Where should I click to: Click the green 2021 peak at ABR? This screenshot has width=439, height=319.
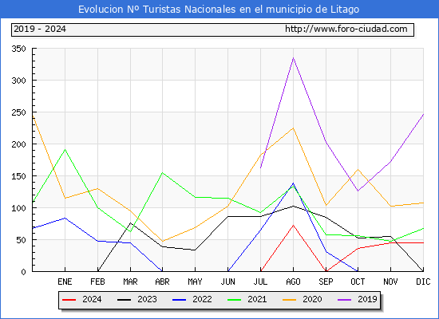(x=162, y=172)
